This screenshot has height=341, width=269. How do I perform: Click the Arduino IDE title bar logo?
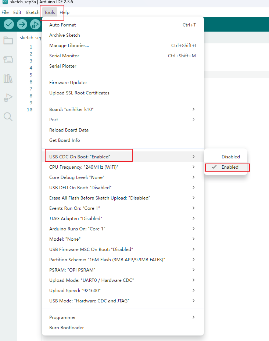click(x=5, y=2)
